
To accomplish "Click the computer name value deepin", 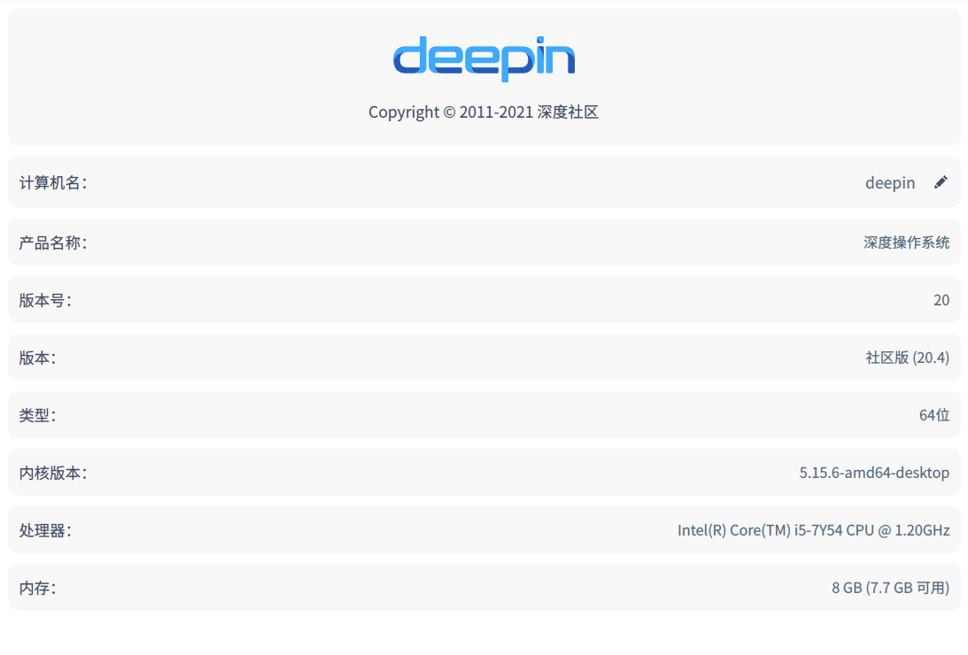I will click(889, 182).
